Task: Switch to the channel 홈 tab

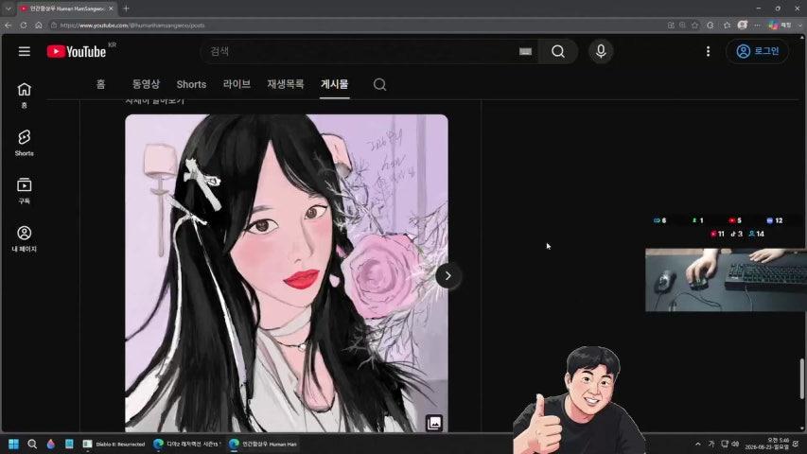Action: click(101, 84)
